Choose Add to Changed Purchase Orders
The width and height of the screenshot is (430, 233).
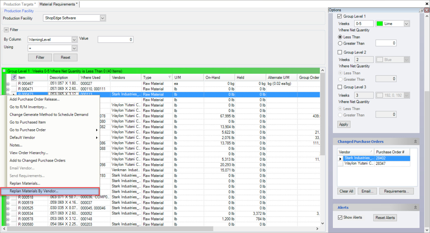point(53,160)
